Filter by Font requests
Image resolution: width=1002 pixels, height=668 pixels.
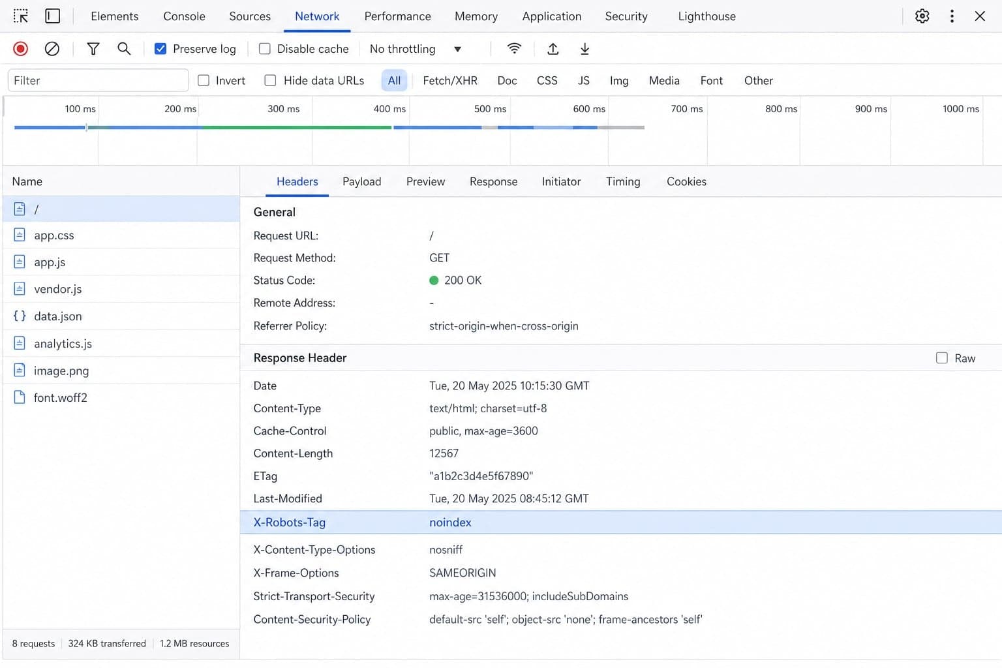pyautogui.click(x=712, y=80)
